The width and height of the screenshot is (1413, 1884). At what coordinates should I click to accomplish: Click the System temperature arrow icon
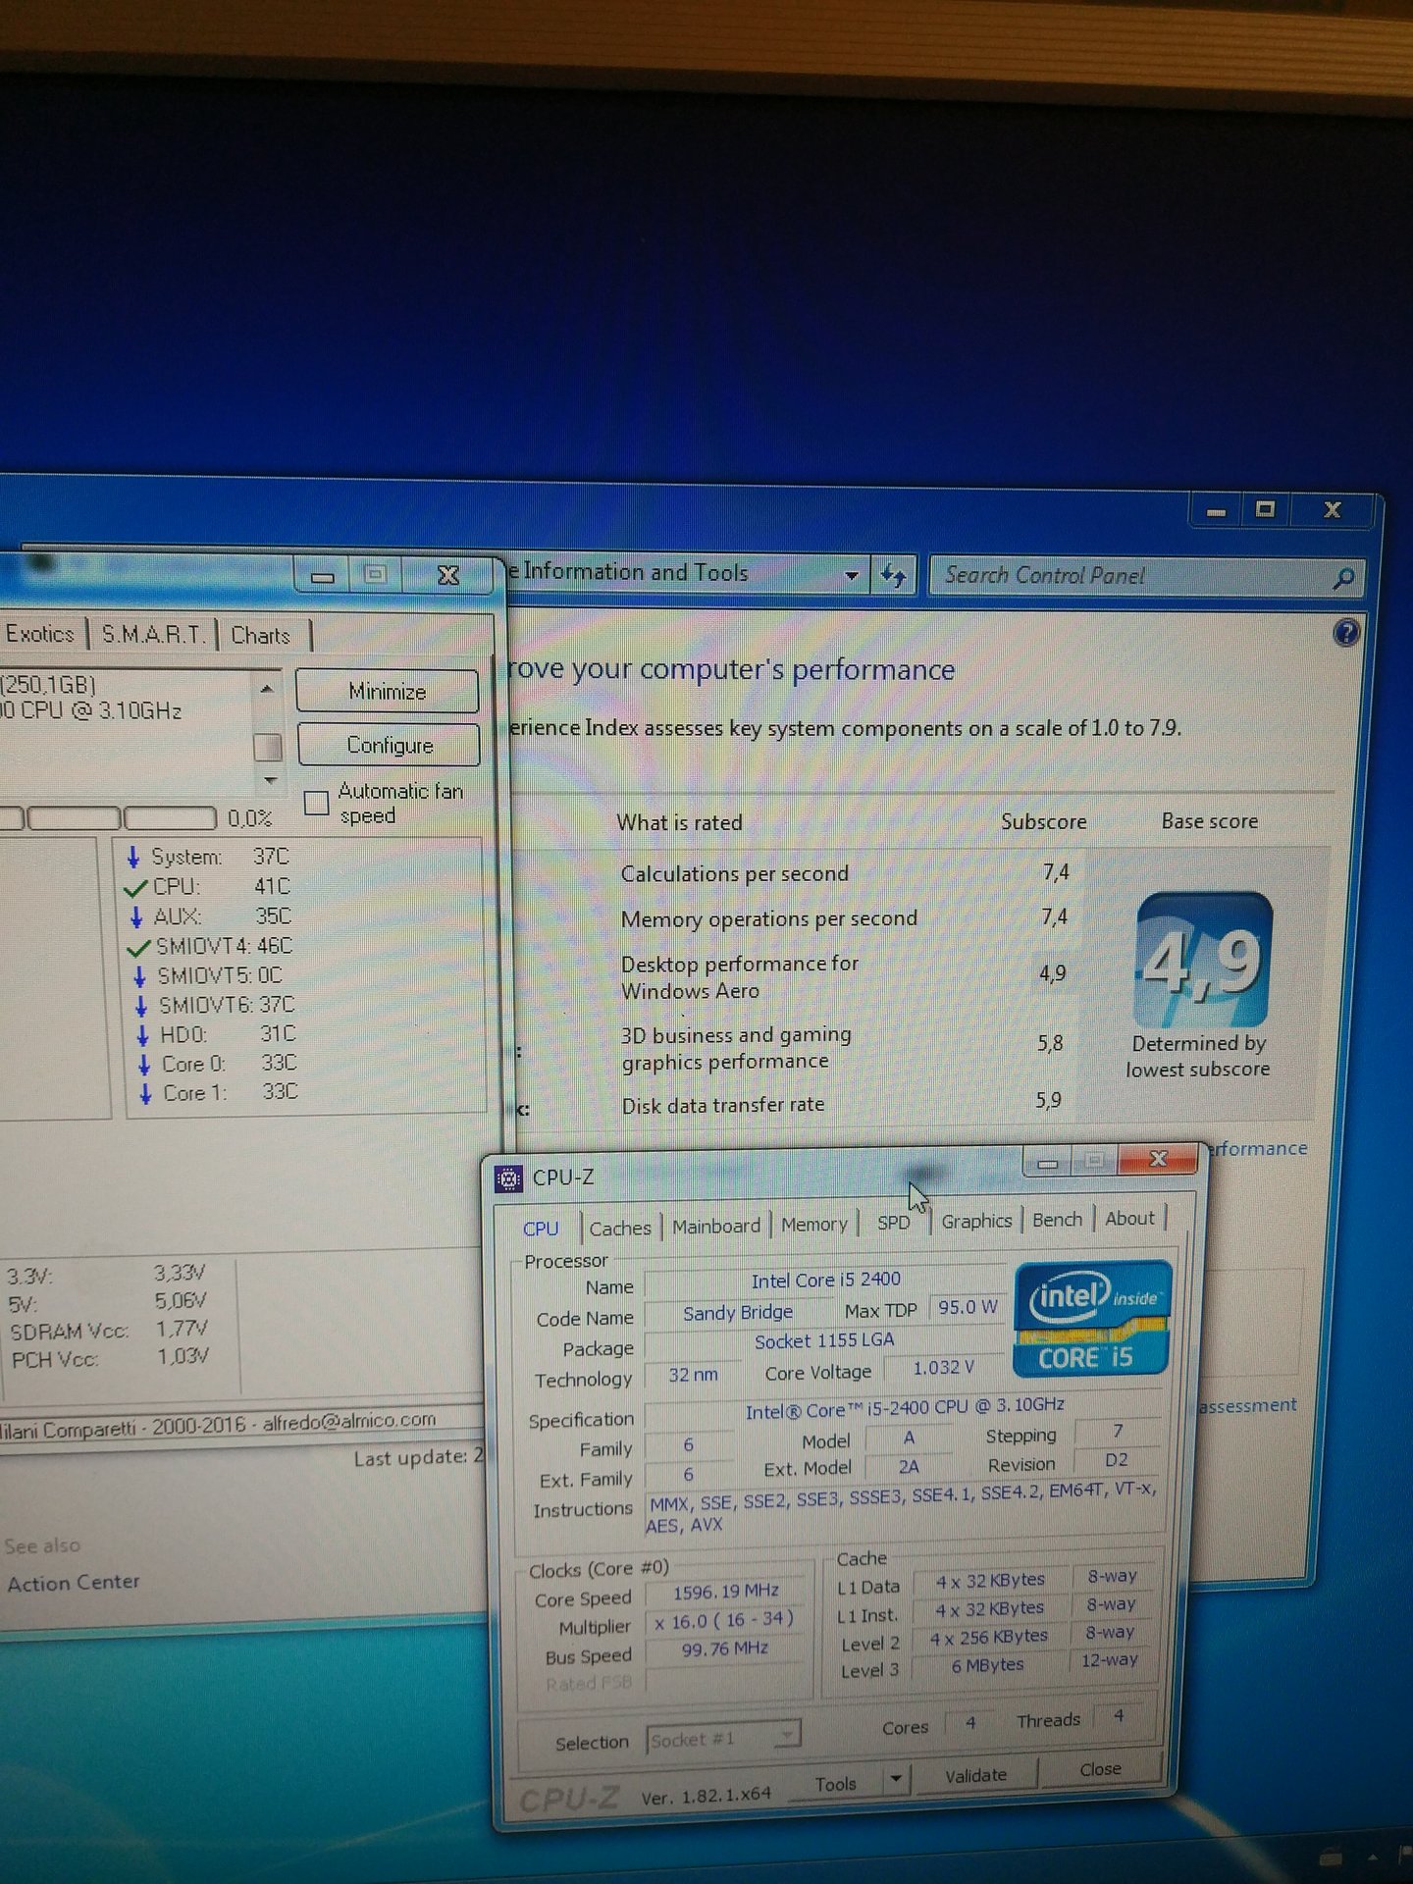pos(133,857)
